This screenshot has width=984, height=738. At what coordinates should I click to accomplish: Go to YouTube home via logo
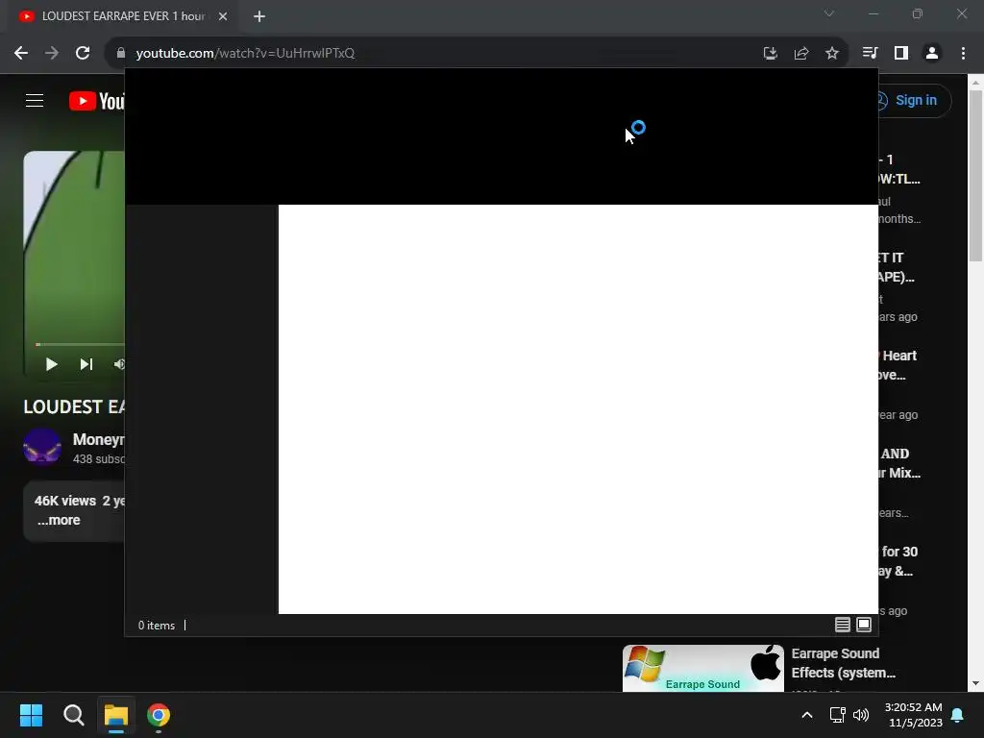(x=97, y=101)
